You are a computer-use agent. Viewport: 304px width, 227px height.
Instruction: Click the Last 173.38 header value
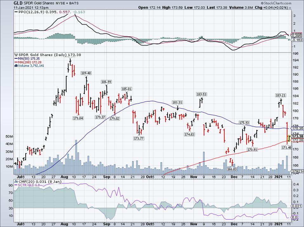(218, 8)
